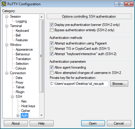
Task: Click the category tree scroll up arrow
Action: (x=41, y=17)
